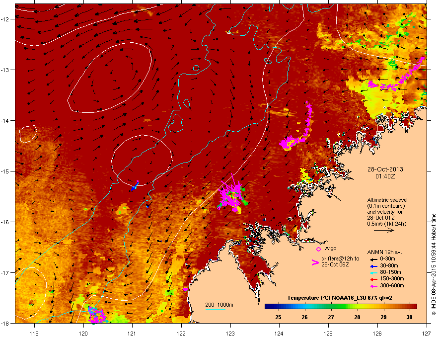Click the magenta drifter cluster near 120.2E, 17.9S
This screenshot has height=338, width=437.
tap(96, 315)
